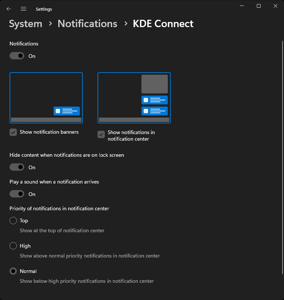The height and width of the screenshot is (300, 284).
Task: Click the vertical scrollbar
Action: click(x=282, y=157)
